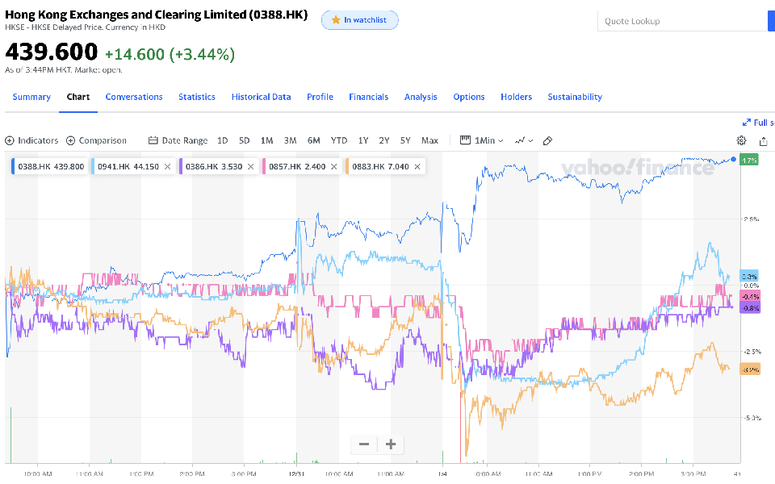Select the draw pencil tool

[547, 140]
